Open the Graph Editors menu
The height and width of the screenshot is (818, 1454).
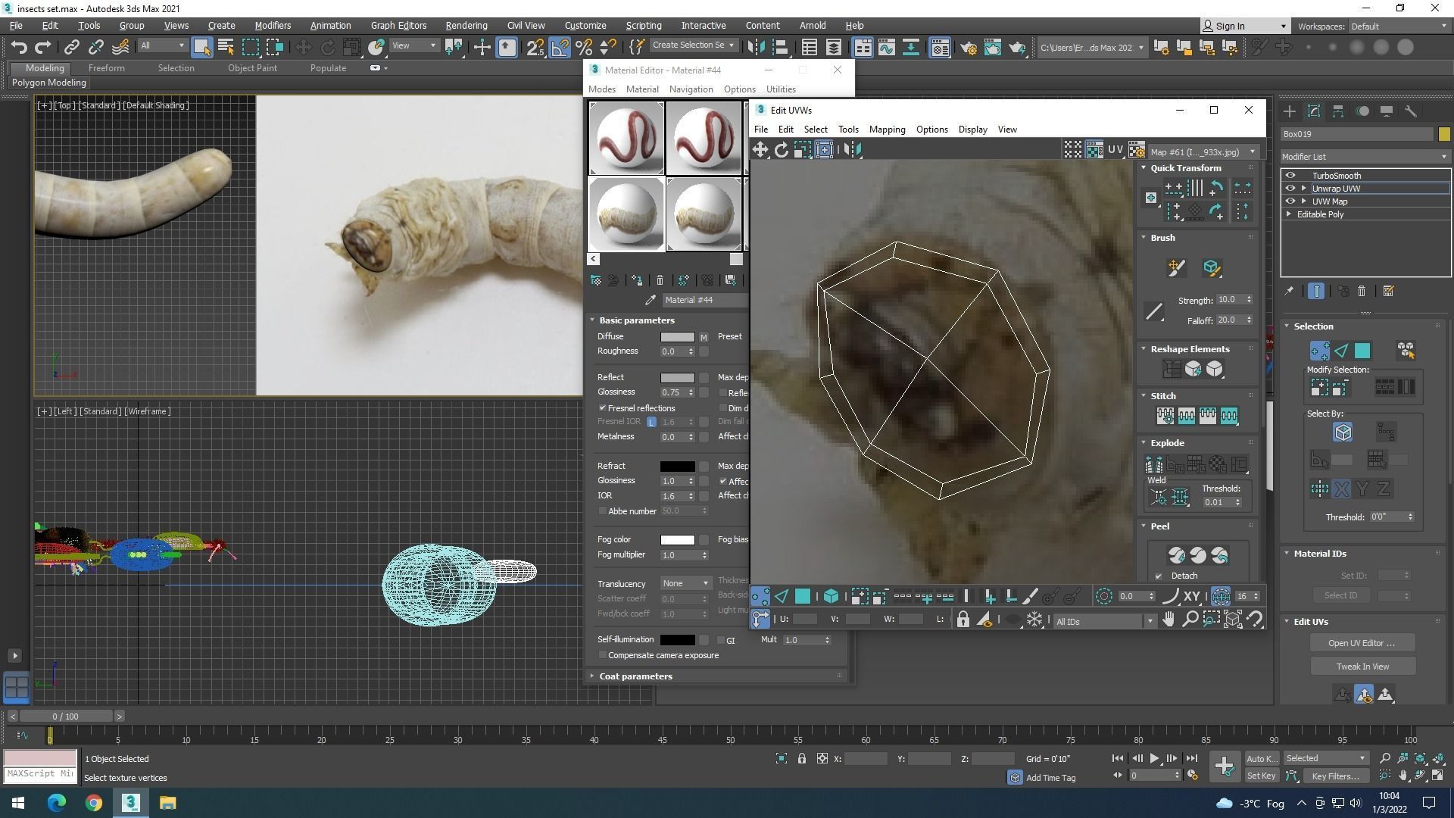pyautogui.click(x=398, y=26)
